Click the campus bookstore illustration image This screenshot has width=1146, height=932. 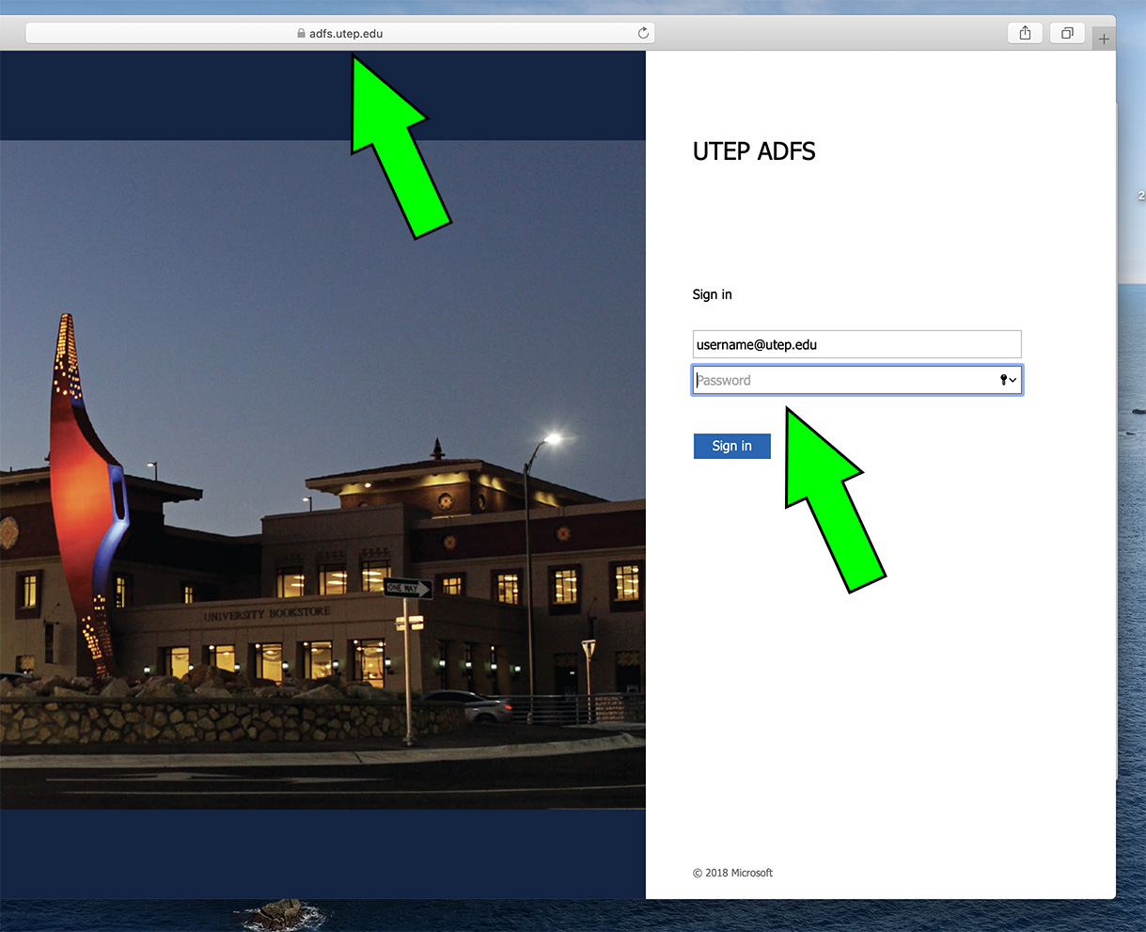click(x=322, y=475)
